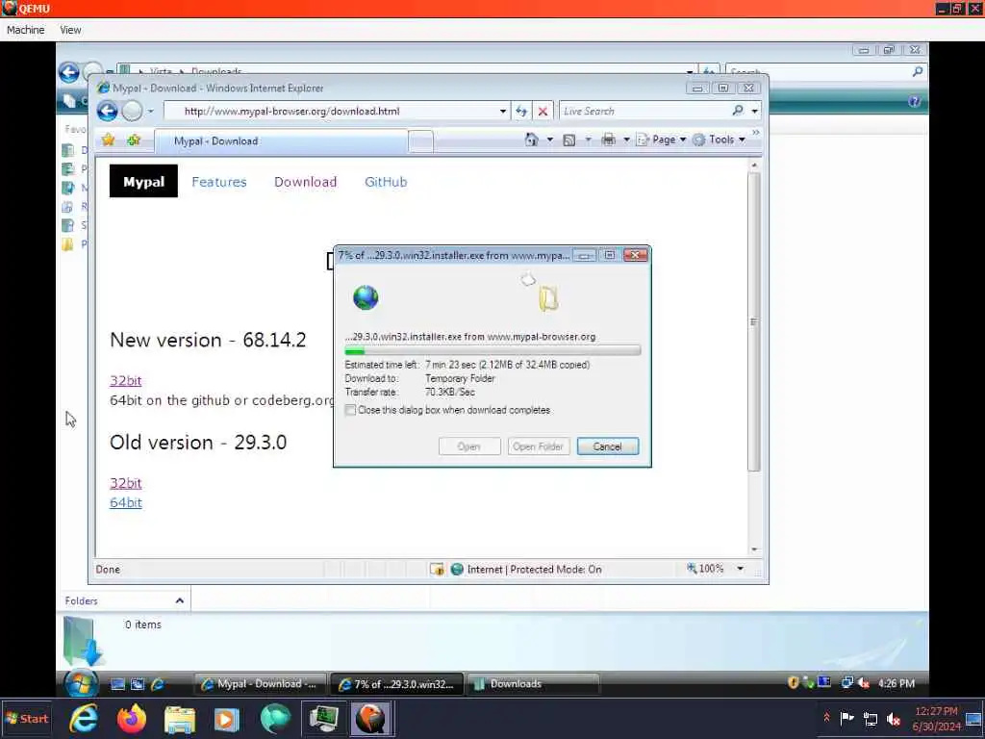Image resolution: width=985 pixels, height=739 pixels.
Task: Check Close this dialog box when download completes
Action: point(350,410)
